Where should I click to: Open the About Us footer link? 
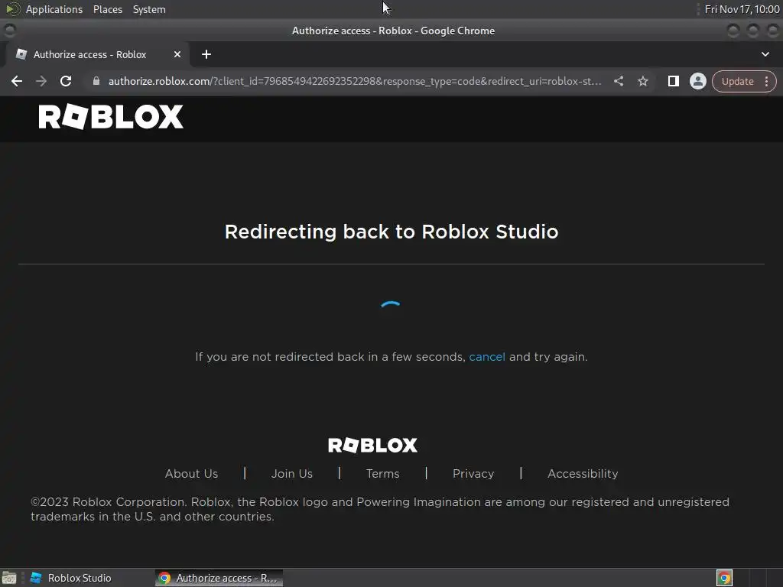tap(191, 474)
